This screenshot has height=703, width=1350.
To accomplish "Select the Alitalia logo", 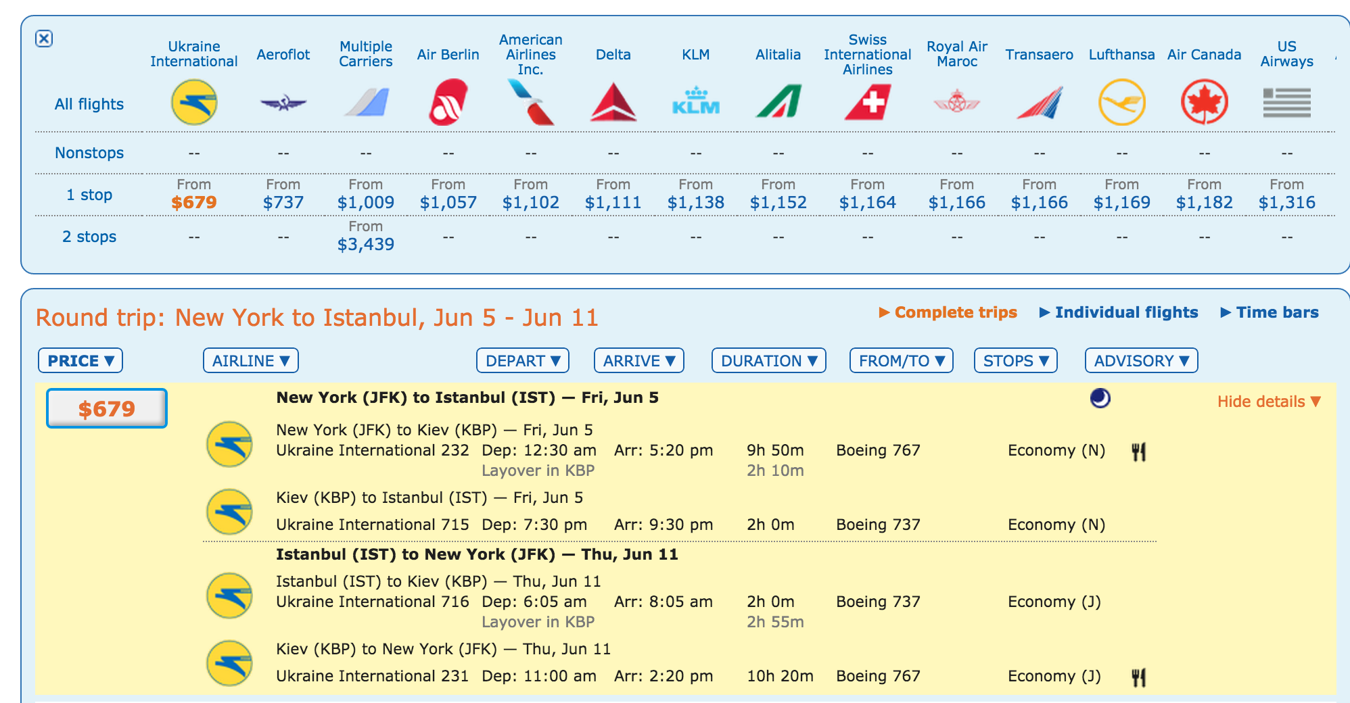I will pos(778,101).
